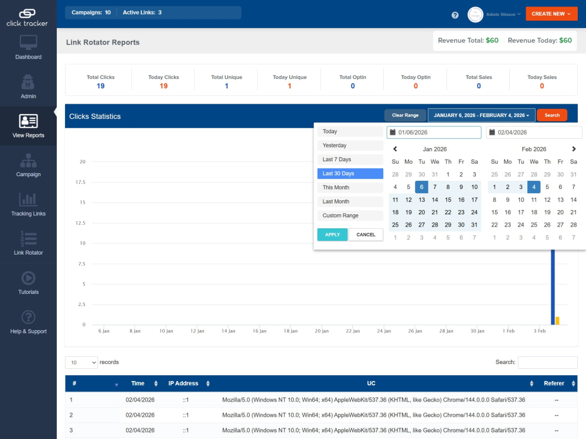Click Active Links: 3 in header
The width and height of the screenshot is (586, 439).
pos(142,12)
